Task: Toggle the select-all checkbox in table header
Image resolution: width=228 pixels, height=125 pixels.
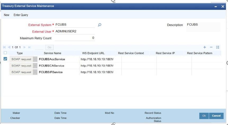Action: point(5,53)
